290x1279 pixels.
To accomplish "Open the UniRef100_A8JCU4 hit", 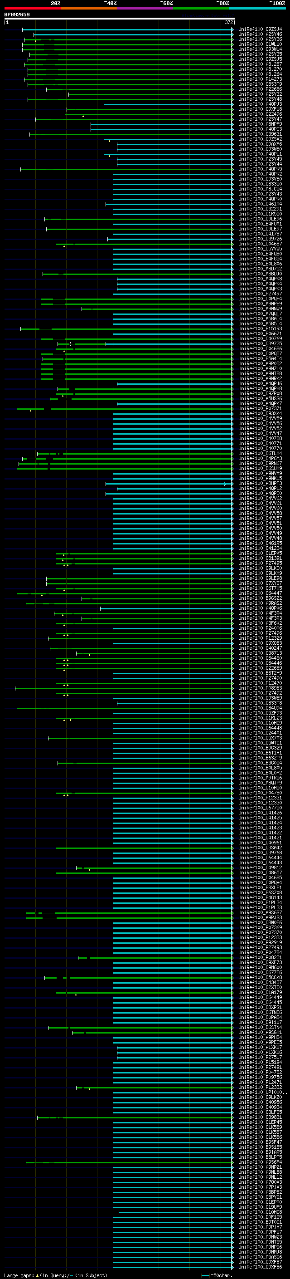I will pyautogui.click(x=260, y=189).
